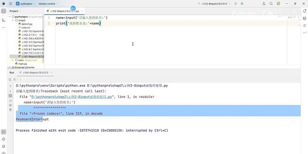The image size is (308, 154).
Task: Open more actions in Run toolbar
Action: (20, 80)
